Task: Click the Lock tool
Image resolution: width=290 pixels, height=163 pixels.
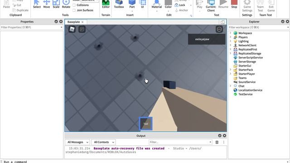Action: [180, 5]
